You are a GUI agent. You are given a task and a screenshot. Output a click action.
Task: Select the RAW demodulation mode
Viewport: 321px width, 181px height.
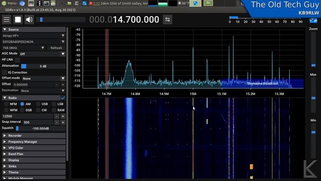[x=58, y=110]
